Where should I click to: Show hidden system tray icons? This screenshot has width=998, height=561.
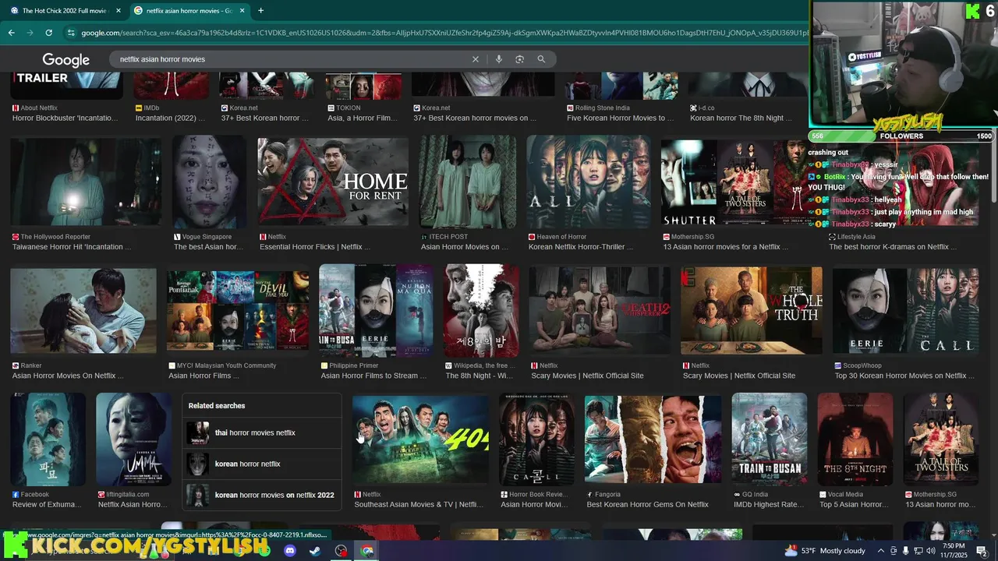[x=880, y=551]
